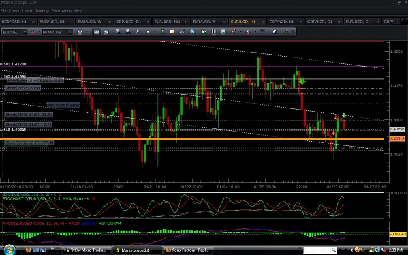Click the white vertical bars icon
408x255 pixels.
213,32
